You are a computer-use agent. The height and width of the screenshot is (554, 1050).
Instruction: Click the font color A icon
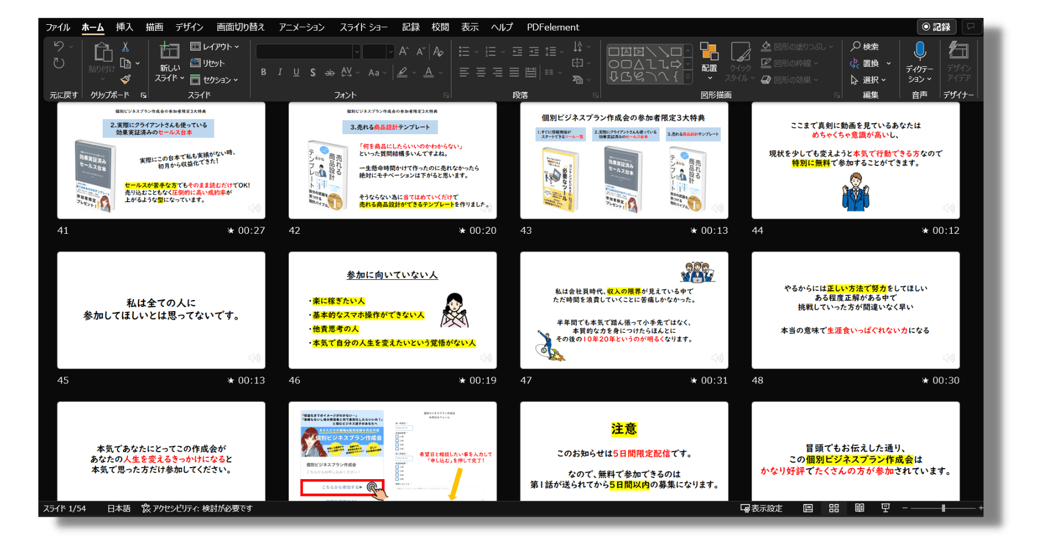428,73
